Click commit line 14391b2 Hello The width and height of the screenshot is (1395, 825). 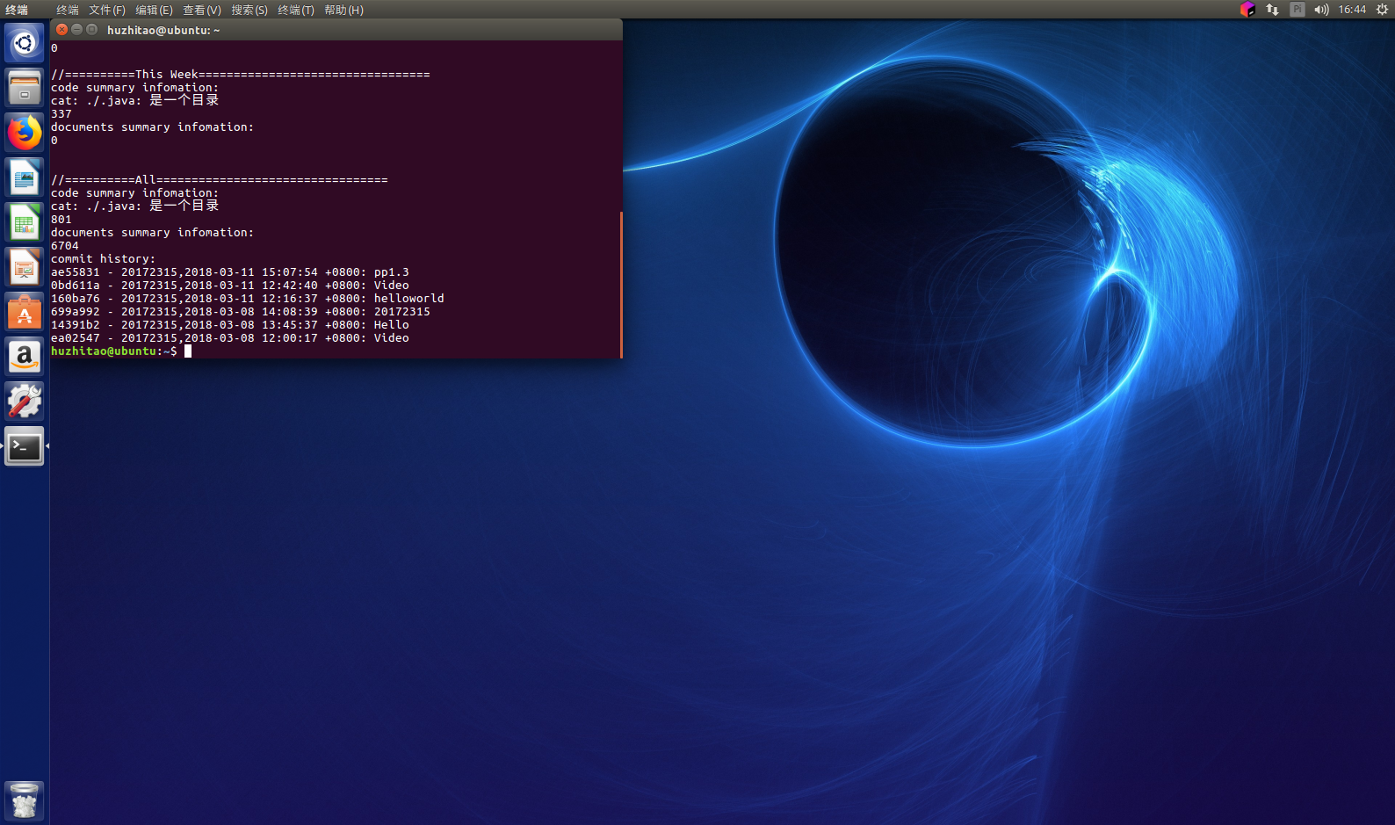click(230, 325)
